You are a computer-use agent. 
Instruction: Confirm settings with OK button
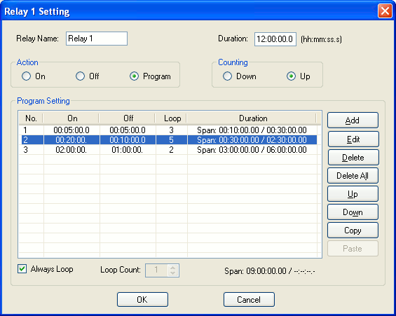pyautogui.click(x=142, y=300)
